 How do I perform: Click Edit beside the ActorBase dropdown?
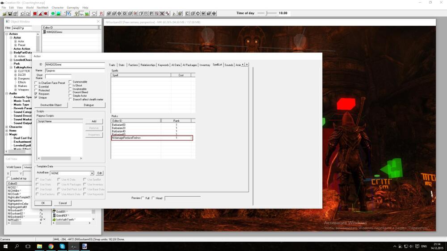click(100, 173)
